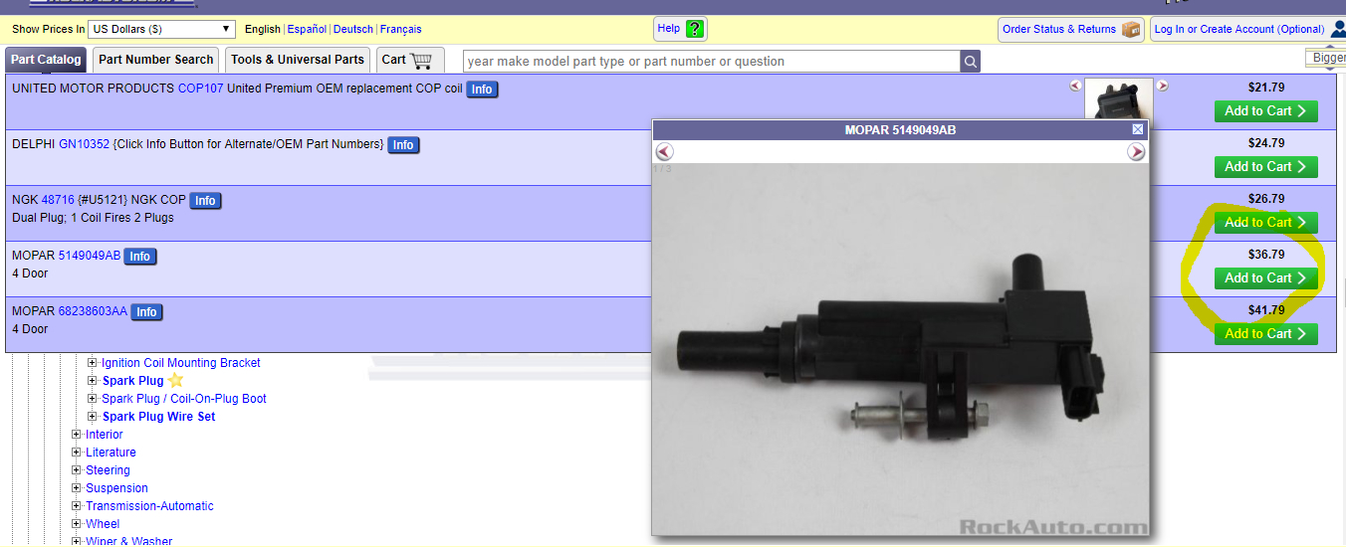Screen dimensions: 1346x547
Task: Open the Suspension category link
Action: 116,488
